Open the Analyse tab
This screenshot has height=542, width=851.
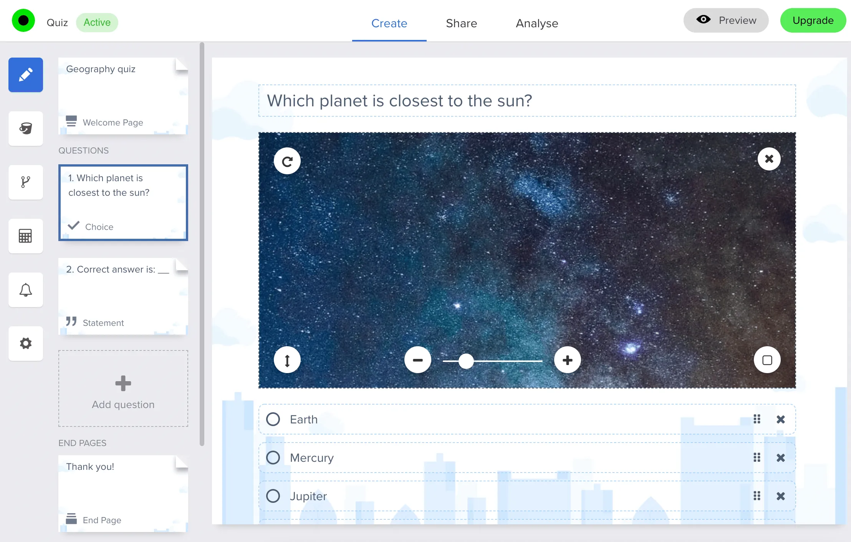click(x=536, y=23)
